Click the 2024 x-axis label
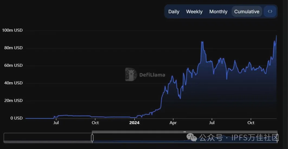288x149 pixels. coord(134,123)
